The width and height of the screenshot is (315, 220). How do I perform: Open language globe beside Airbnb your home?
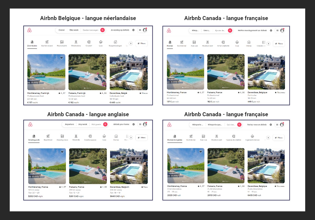[x=134, y=124]
